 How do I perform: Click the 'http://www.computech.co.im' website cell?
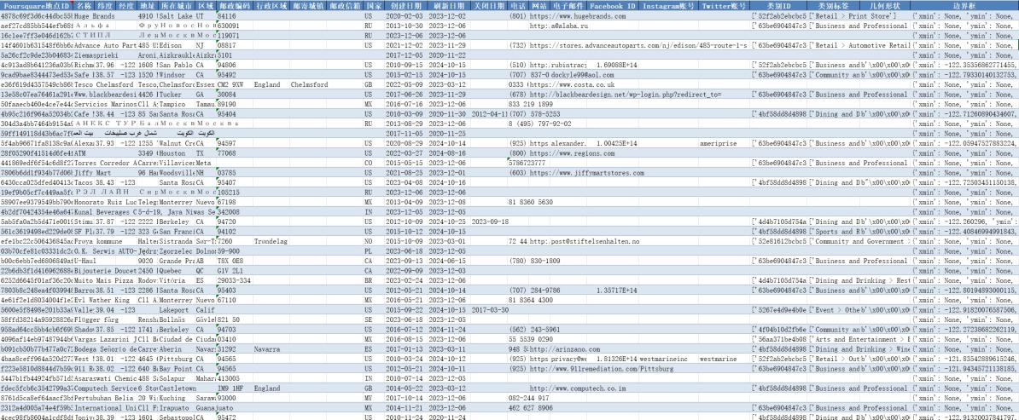(578, 388)
